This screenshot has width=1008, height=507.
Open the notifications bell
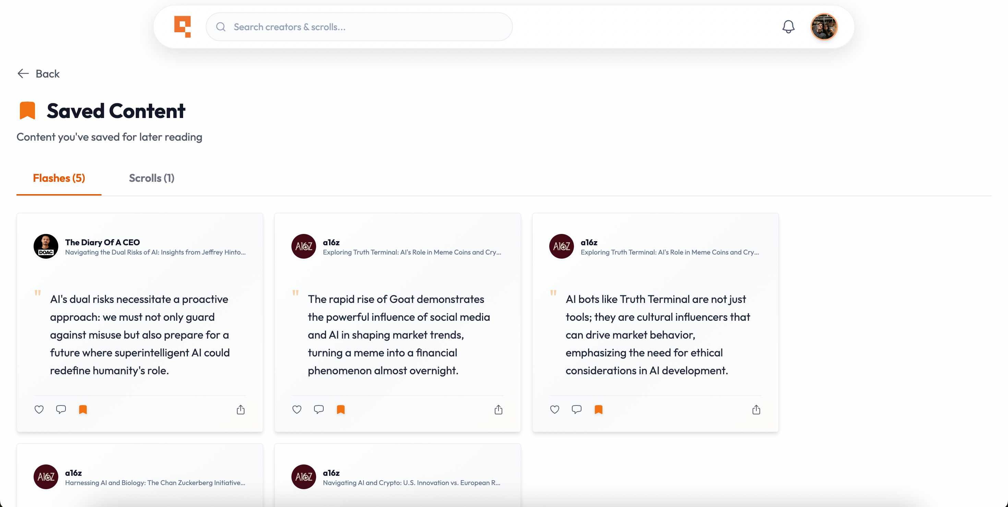(x=788, y=27)
